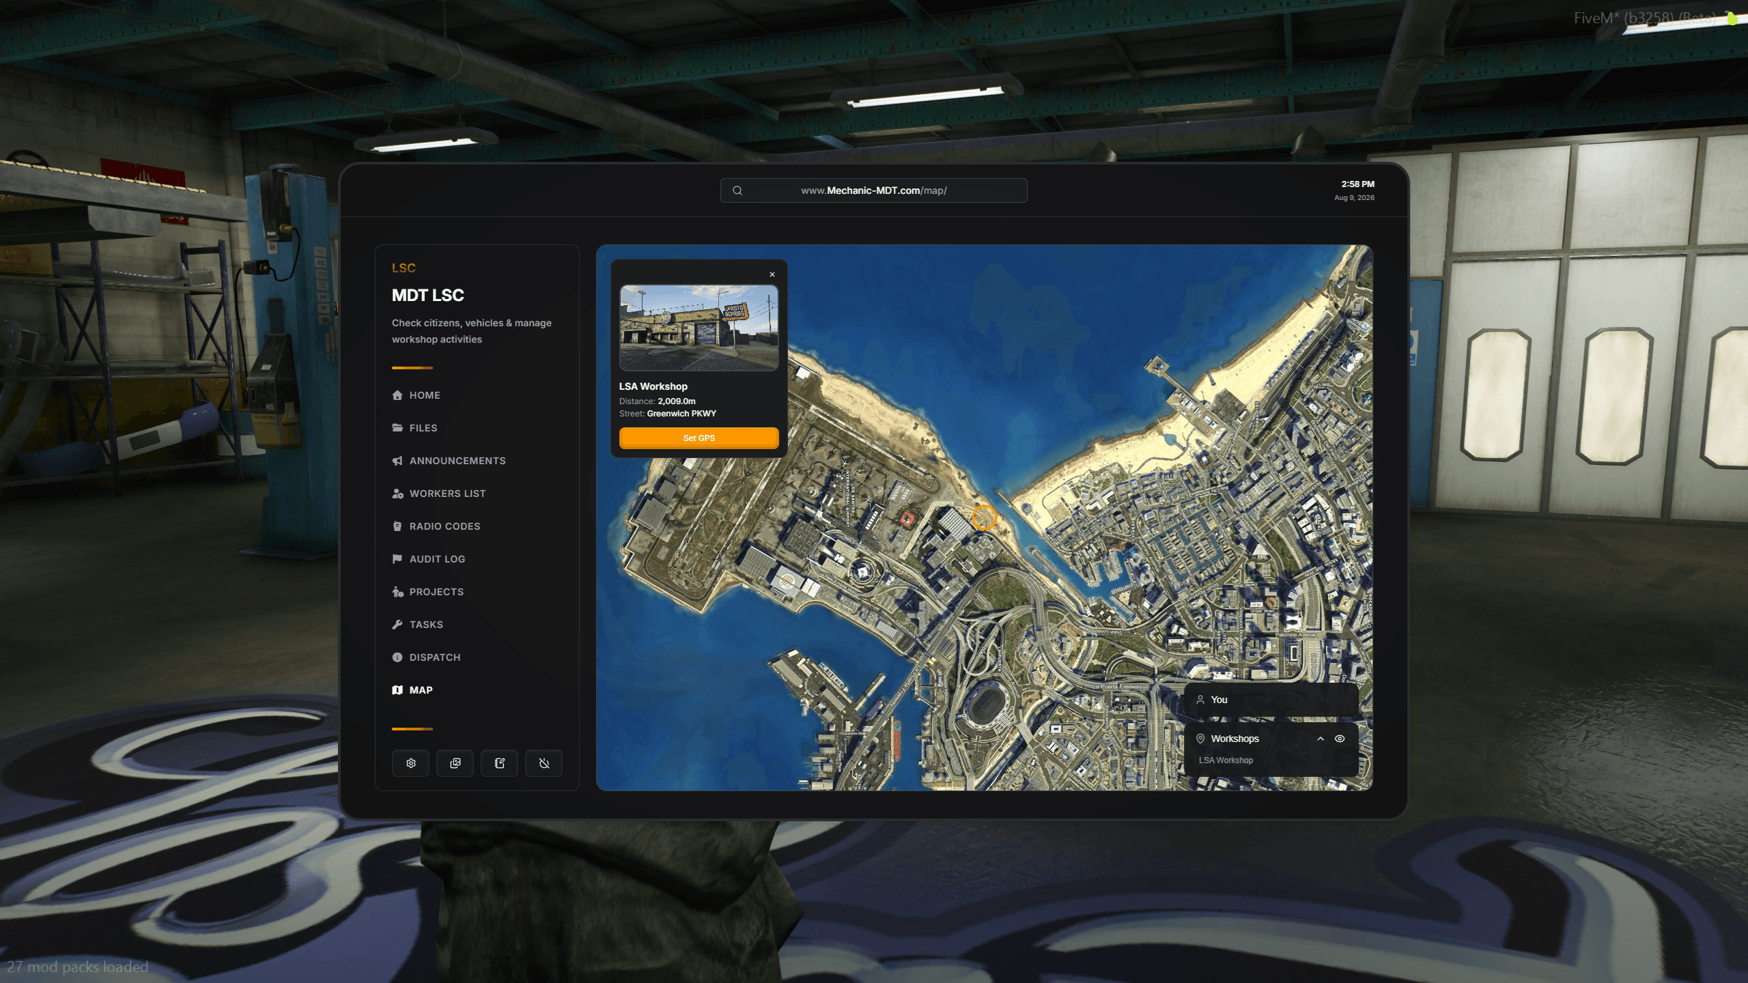Viewport: 1748px width, 983px height.
Task: Click the pin icon beside Workshops
Action: pos(1200,739)
